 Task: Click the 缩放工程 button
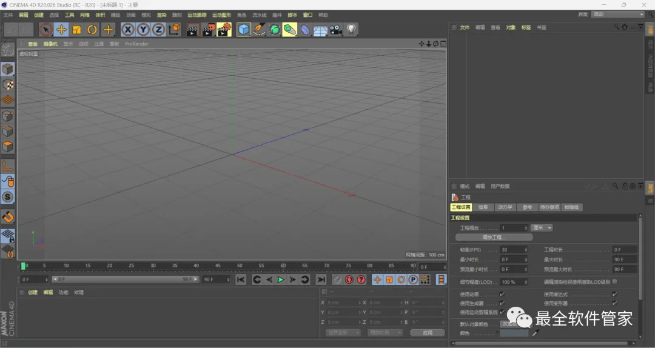pyautogui.click(x=494, y=237)
